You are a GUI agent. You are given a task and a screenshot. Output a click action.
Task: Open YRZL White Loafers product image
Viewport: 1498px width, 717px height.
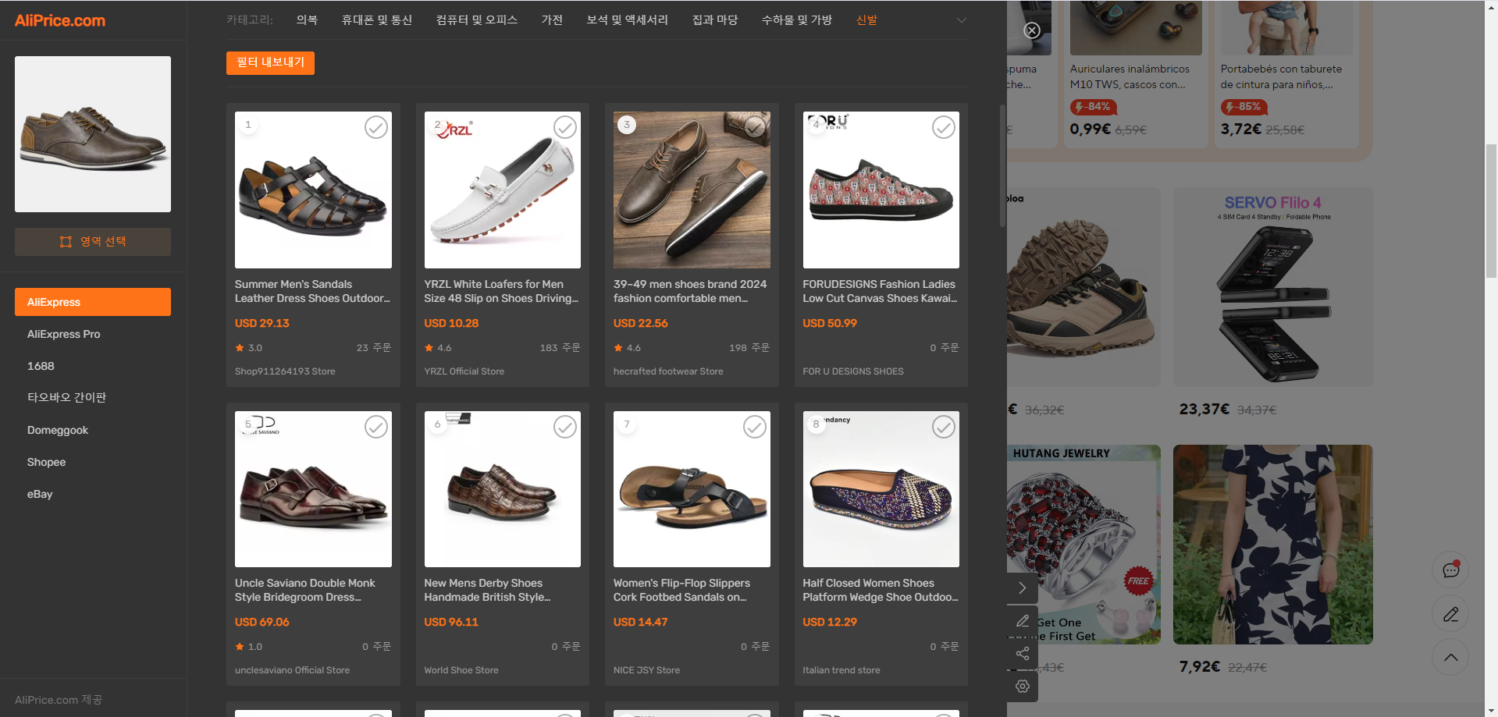[502, 190]
